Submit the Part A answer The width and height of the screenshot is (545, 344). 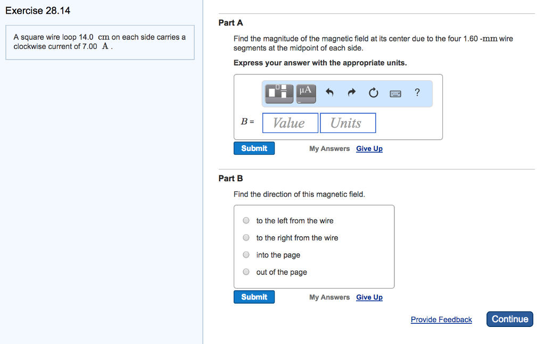254,148
